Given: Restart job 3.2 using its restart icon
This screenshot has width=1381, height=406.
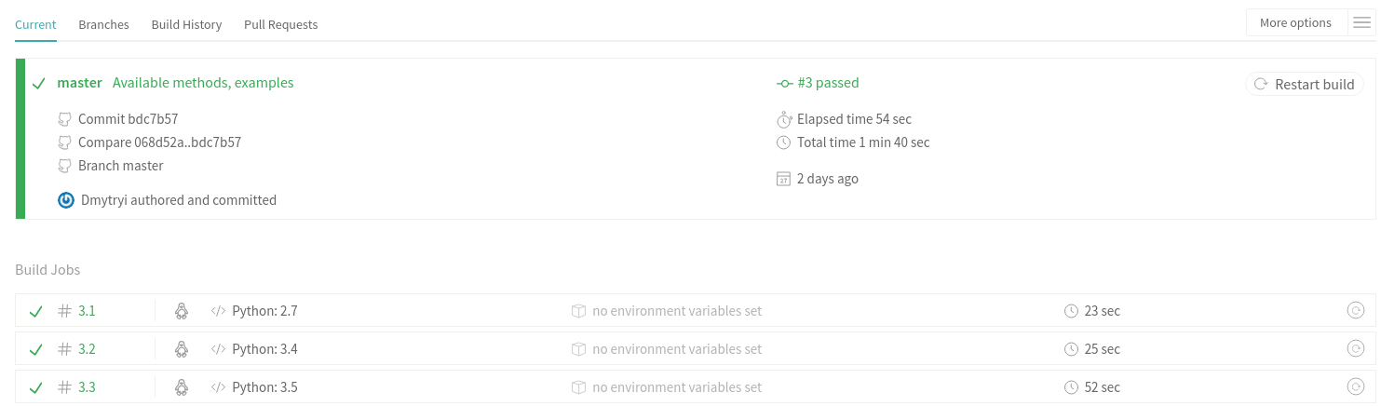Looking at the screenshot, I should tap(1356, 349).
